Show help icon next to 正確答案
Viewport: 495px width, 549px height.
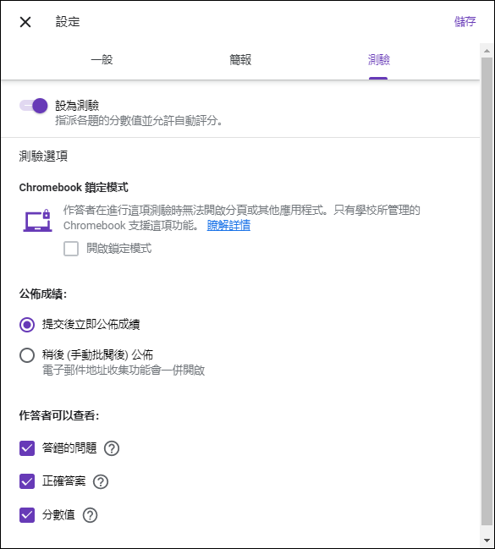point(101,482)
